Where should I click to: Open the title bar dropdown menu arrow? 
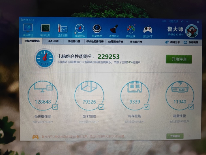pyautogui.click(x=187, y=22)
